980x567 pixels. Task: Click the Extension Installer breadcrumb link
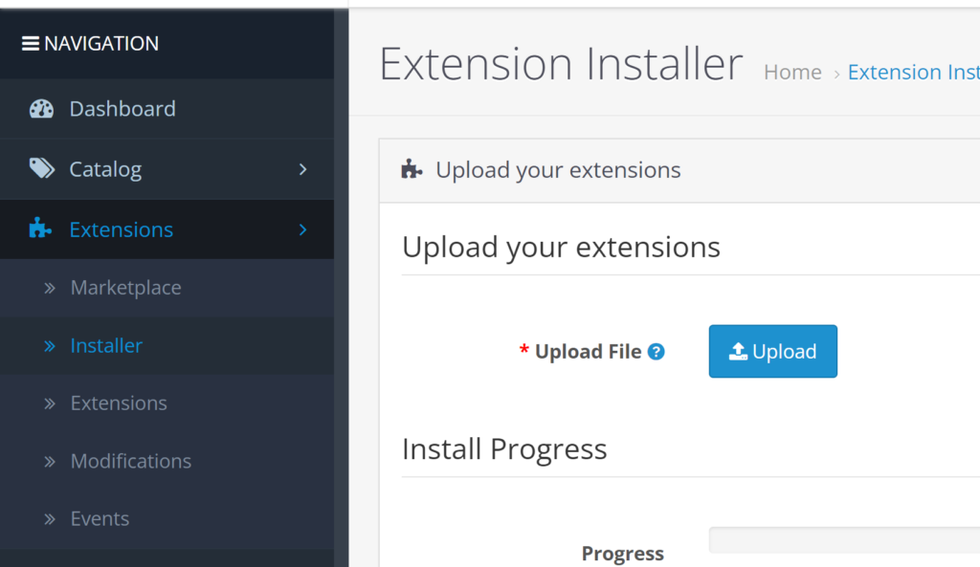[914, 73]
